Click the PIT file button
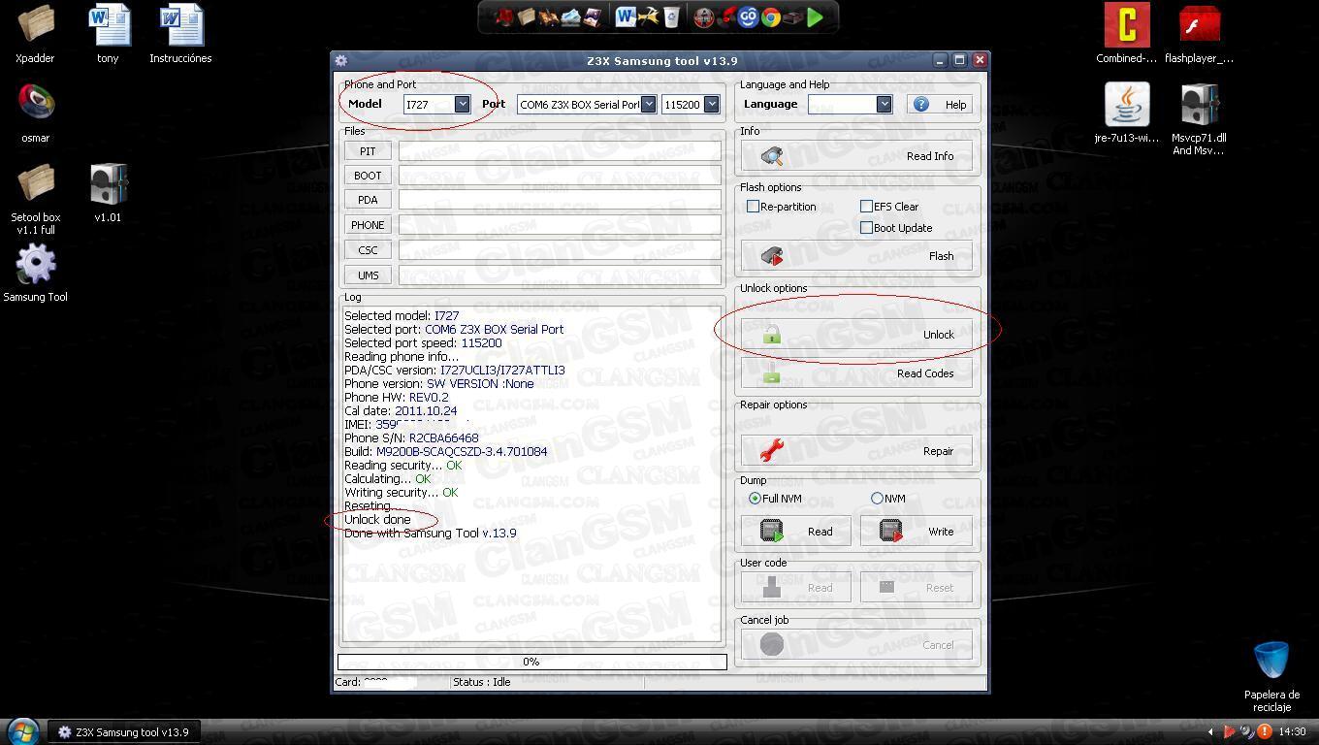 368,151
